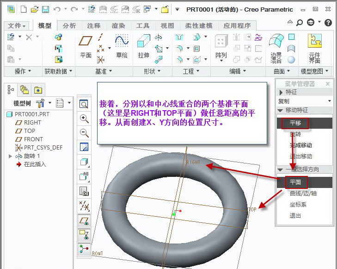The width and height of the screenshot is (337, 269).
Task: Toggle annotation display (AB) icon
Action: [84, 176]
